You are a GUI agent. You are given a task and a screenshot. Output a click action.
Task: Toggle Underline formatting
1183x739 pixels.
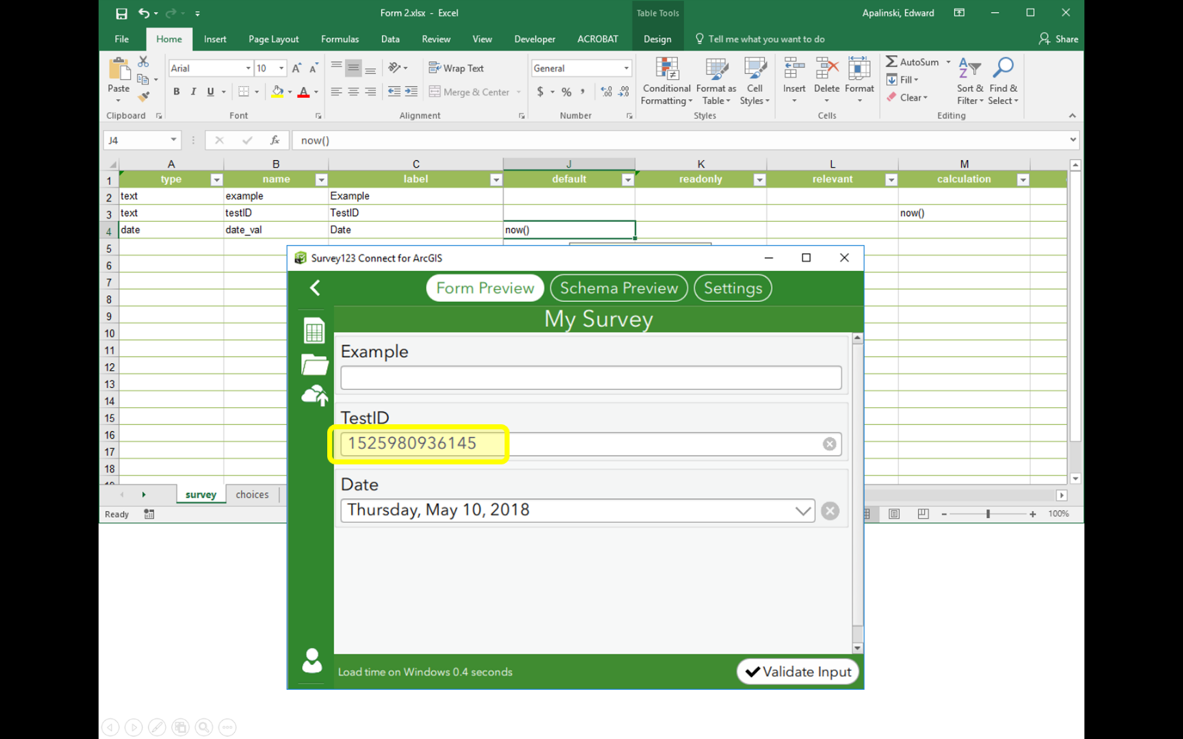pos(210,92)
